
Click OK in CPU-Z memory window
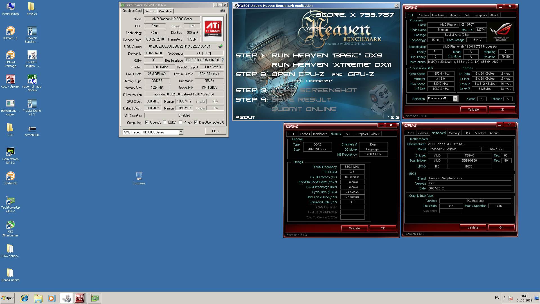coord(383,228)
